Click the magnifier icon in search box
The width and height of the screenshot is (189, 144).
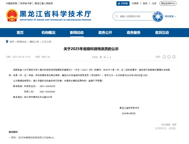click(x=117, y=16)
